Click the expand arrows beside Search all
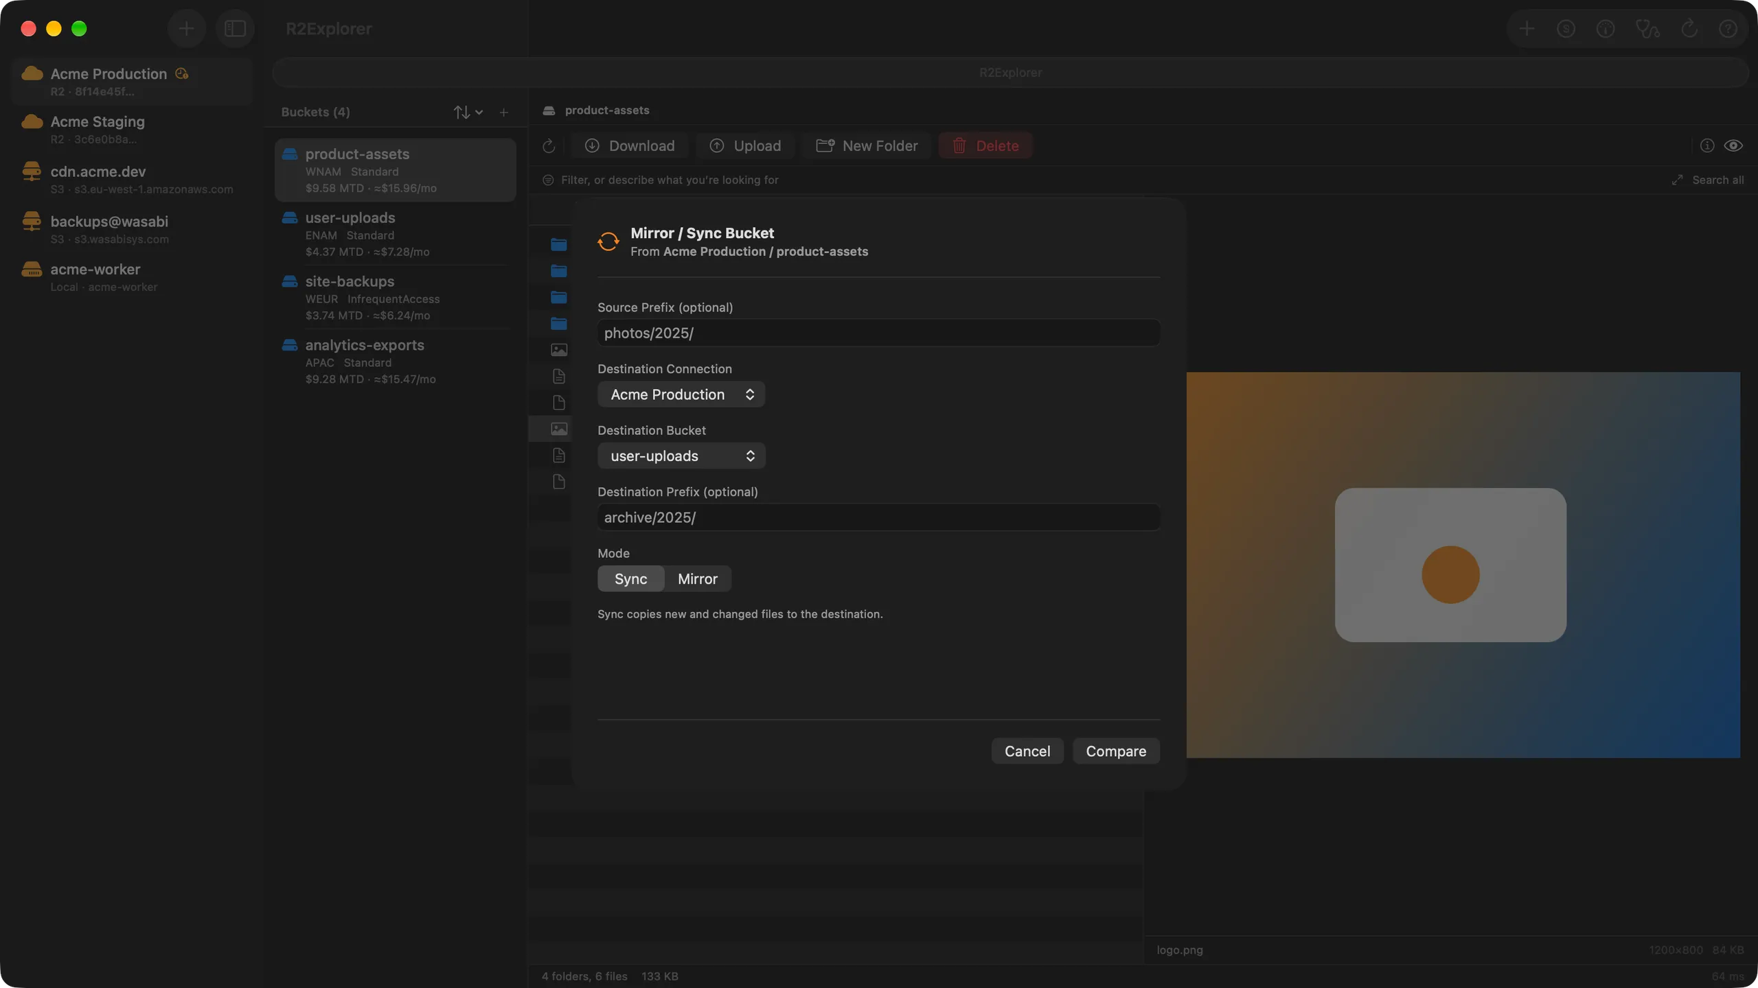The image size is (1758, 988). (x=1677, y=180)
